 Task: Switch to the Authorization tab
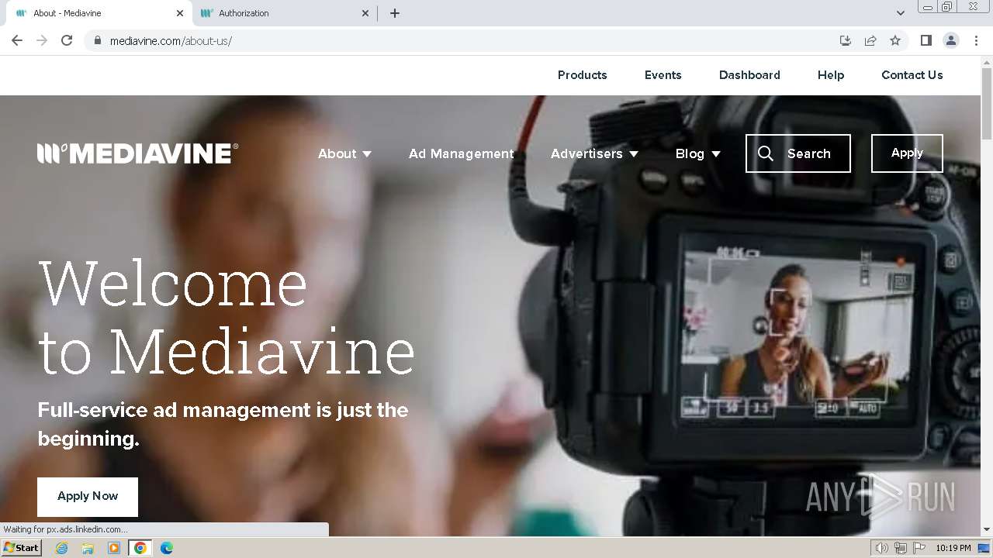point(284,13)
